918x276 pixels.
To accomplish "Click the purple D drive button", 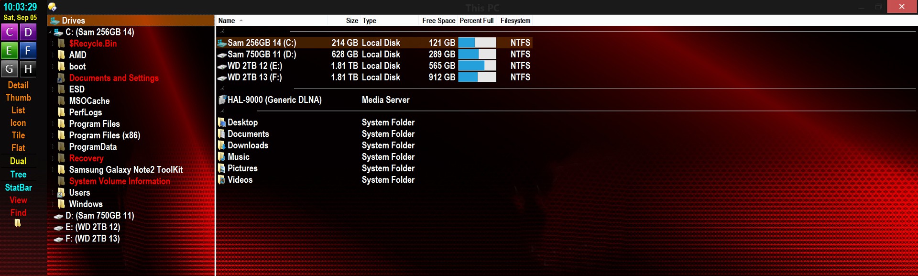I will point(28,32).
